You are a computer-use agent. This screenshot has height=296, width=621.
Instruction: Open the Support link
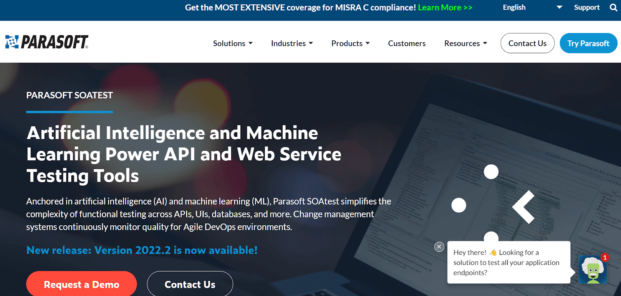586,7
